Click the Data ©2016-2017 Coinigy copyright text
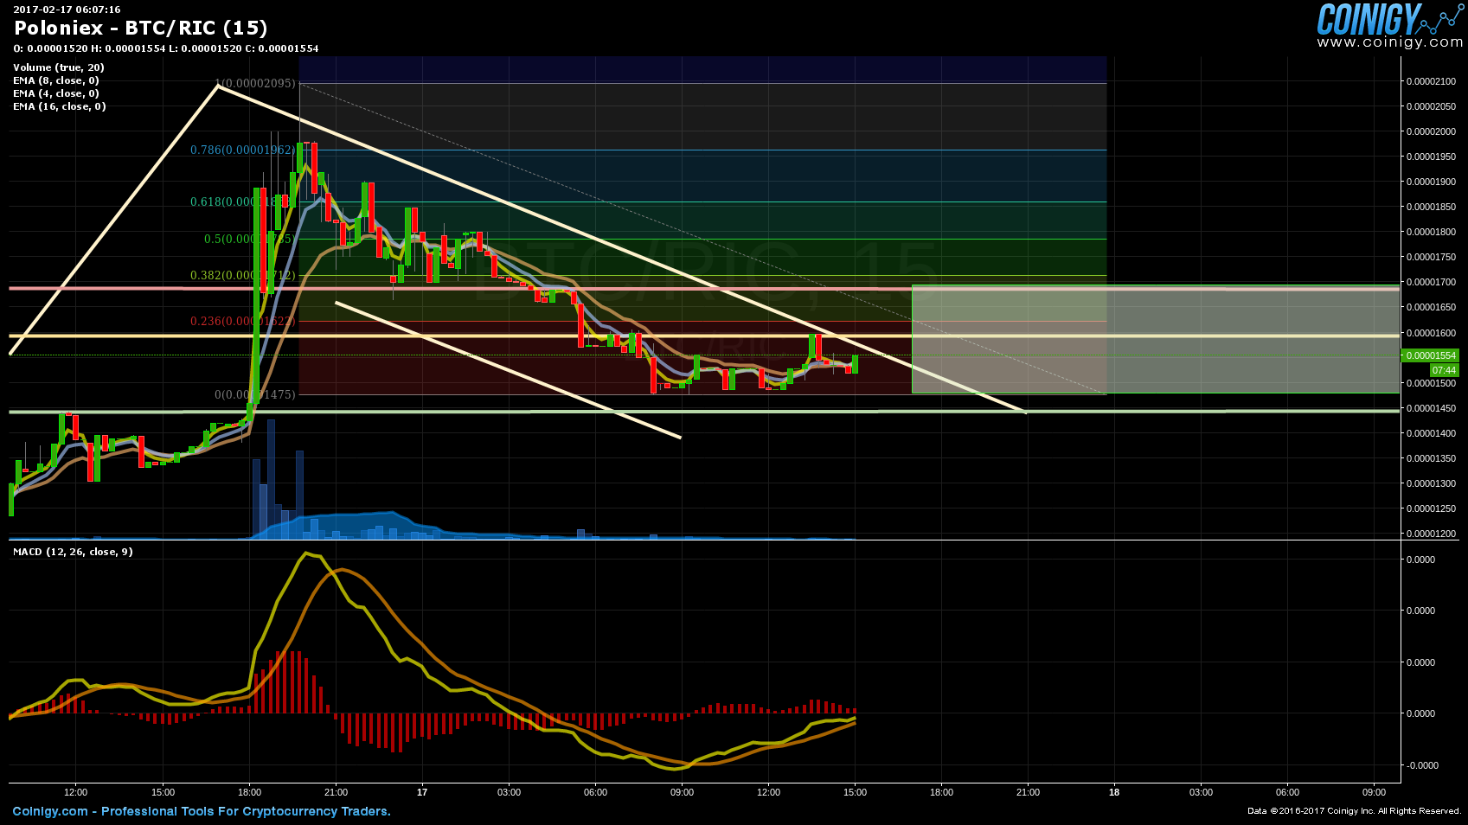1468x825 pixels. pyautogui.click(x=1354, y=811)
